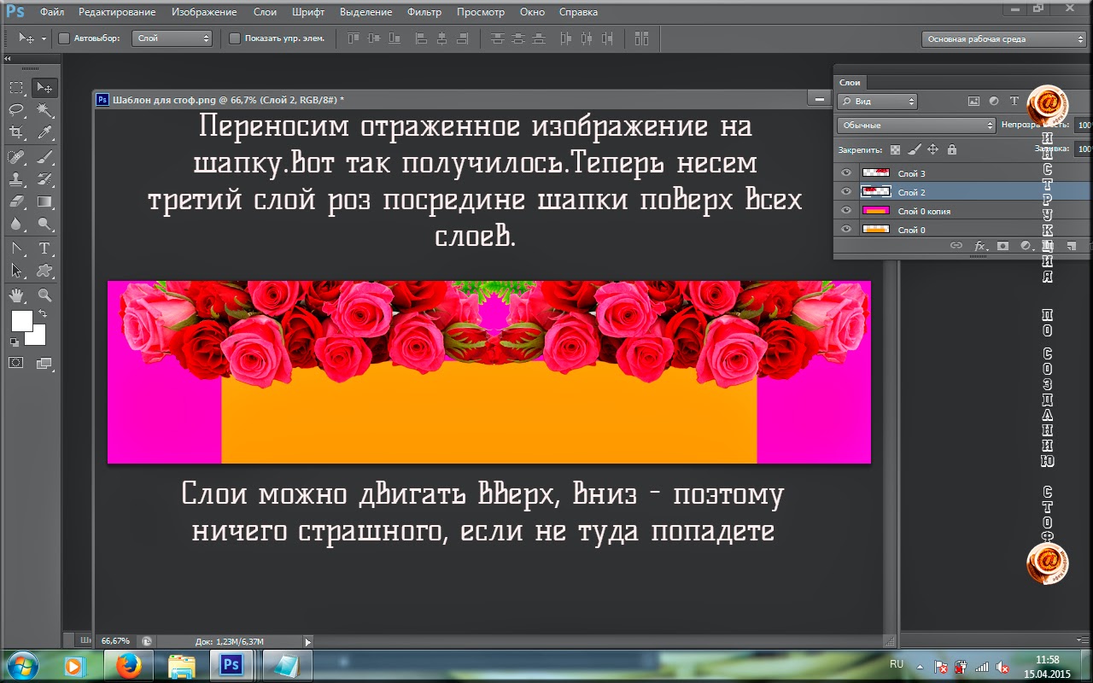Create a new layer
Screen dimensions: 1093x683
pos(1071,246)
